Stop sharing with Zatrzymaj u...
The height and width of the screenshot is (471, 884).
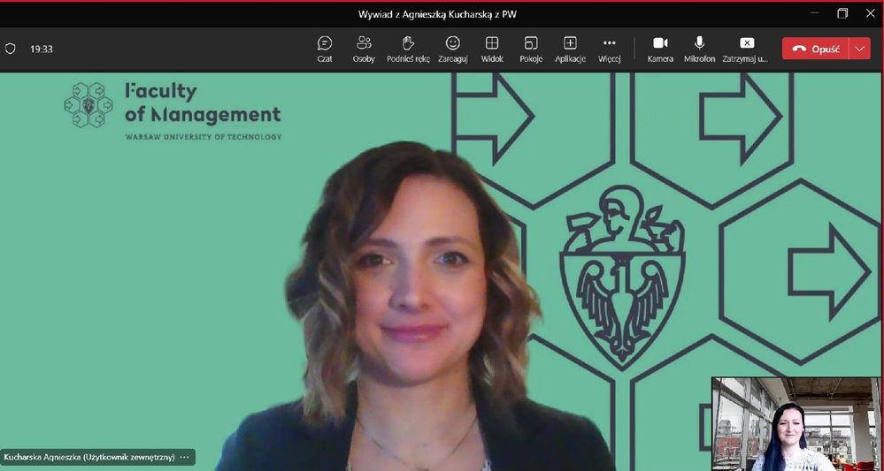(745, 49)
